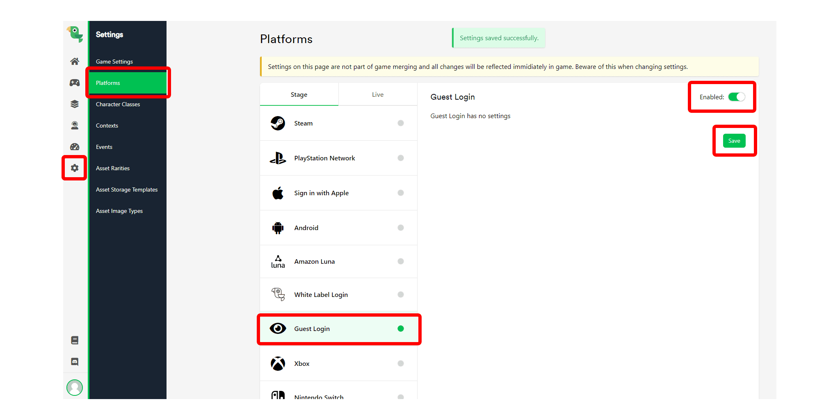Click the Android robot icon
840x420 pixels.
[278, 228]
